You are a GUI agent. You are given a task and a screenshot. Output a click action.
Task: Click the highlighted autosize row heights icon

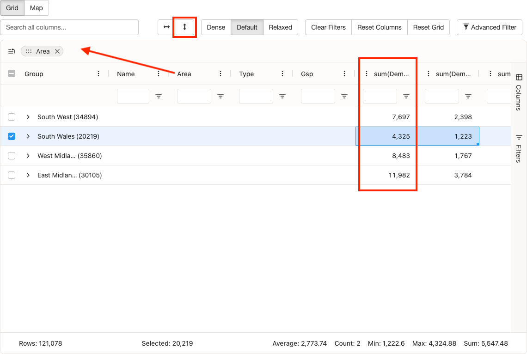pyautogui.click(x=184, y=27)
